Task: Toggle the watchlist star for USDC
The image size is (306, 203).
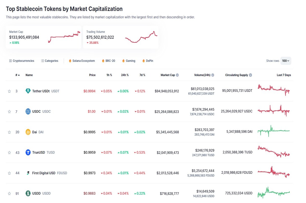Action: click(9, 111)
